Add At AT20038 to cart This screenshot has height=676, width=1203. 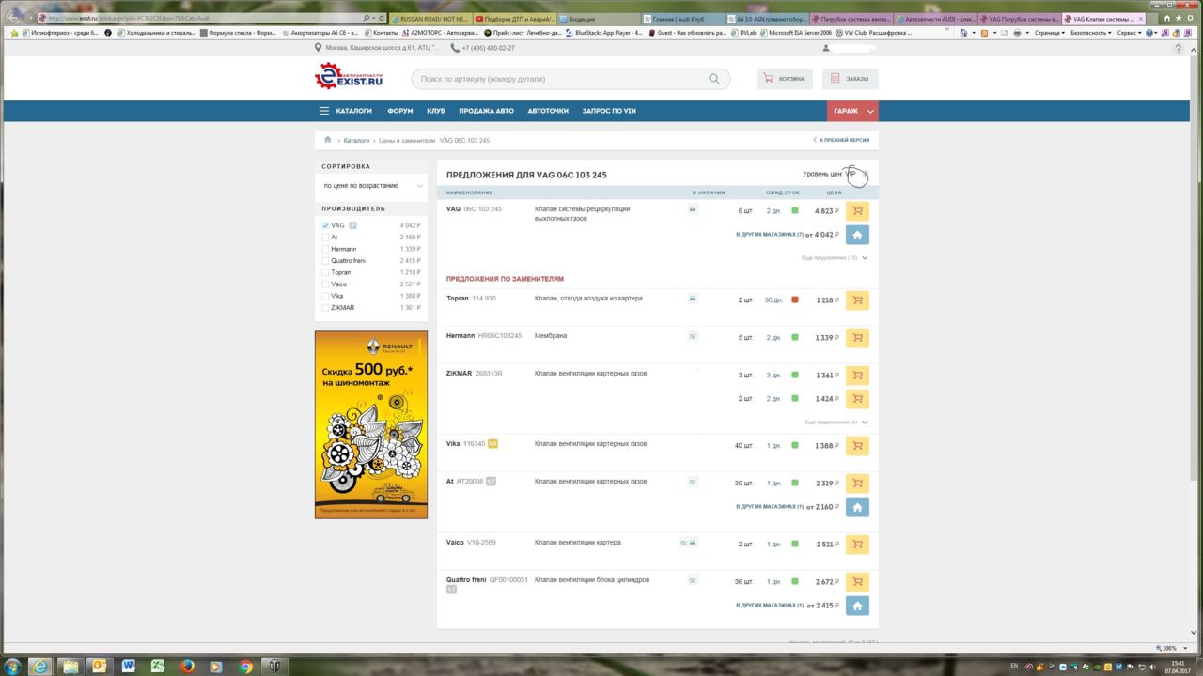click(x=857, y=484)
